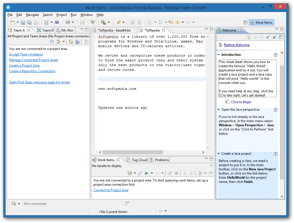Click the Collapse All icon in the Team Artifacts view
Screen dimensions: 294x223
52,42
